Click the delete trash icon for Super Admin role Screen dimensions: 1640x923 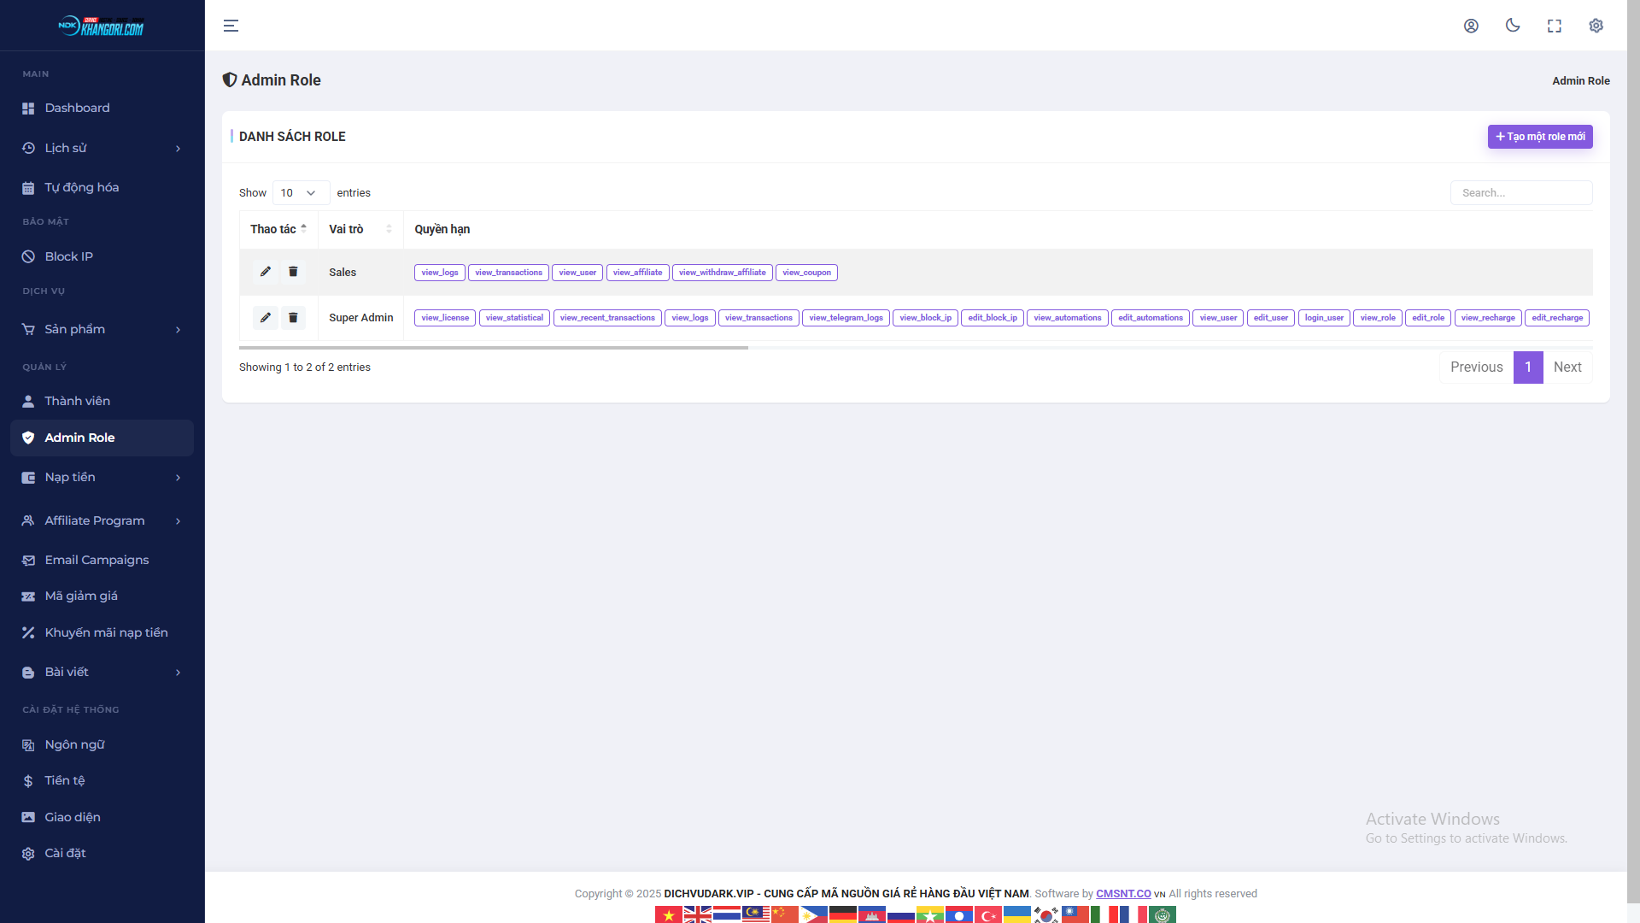(294, 317)
